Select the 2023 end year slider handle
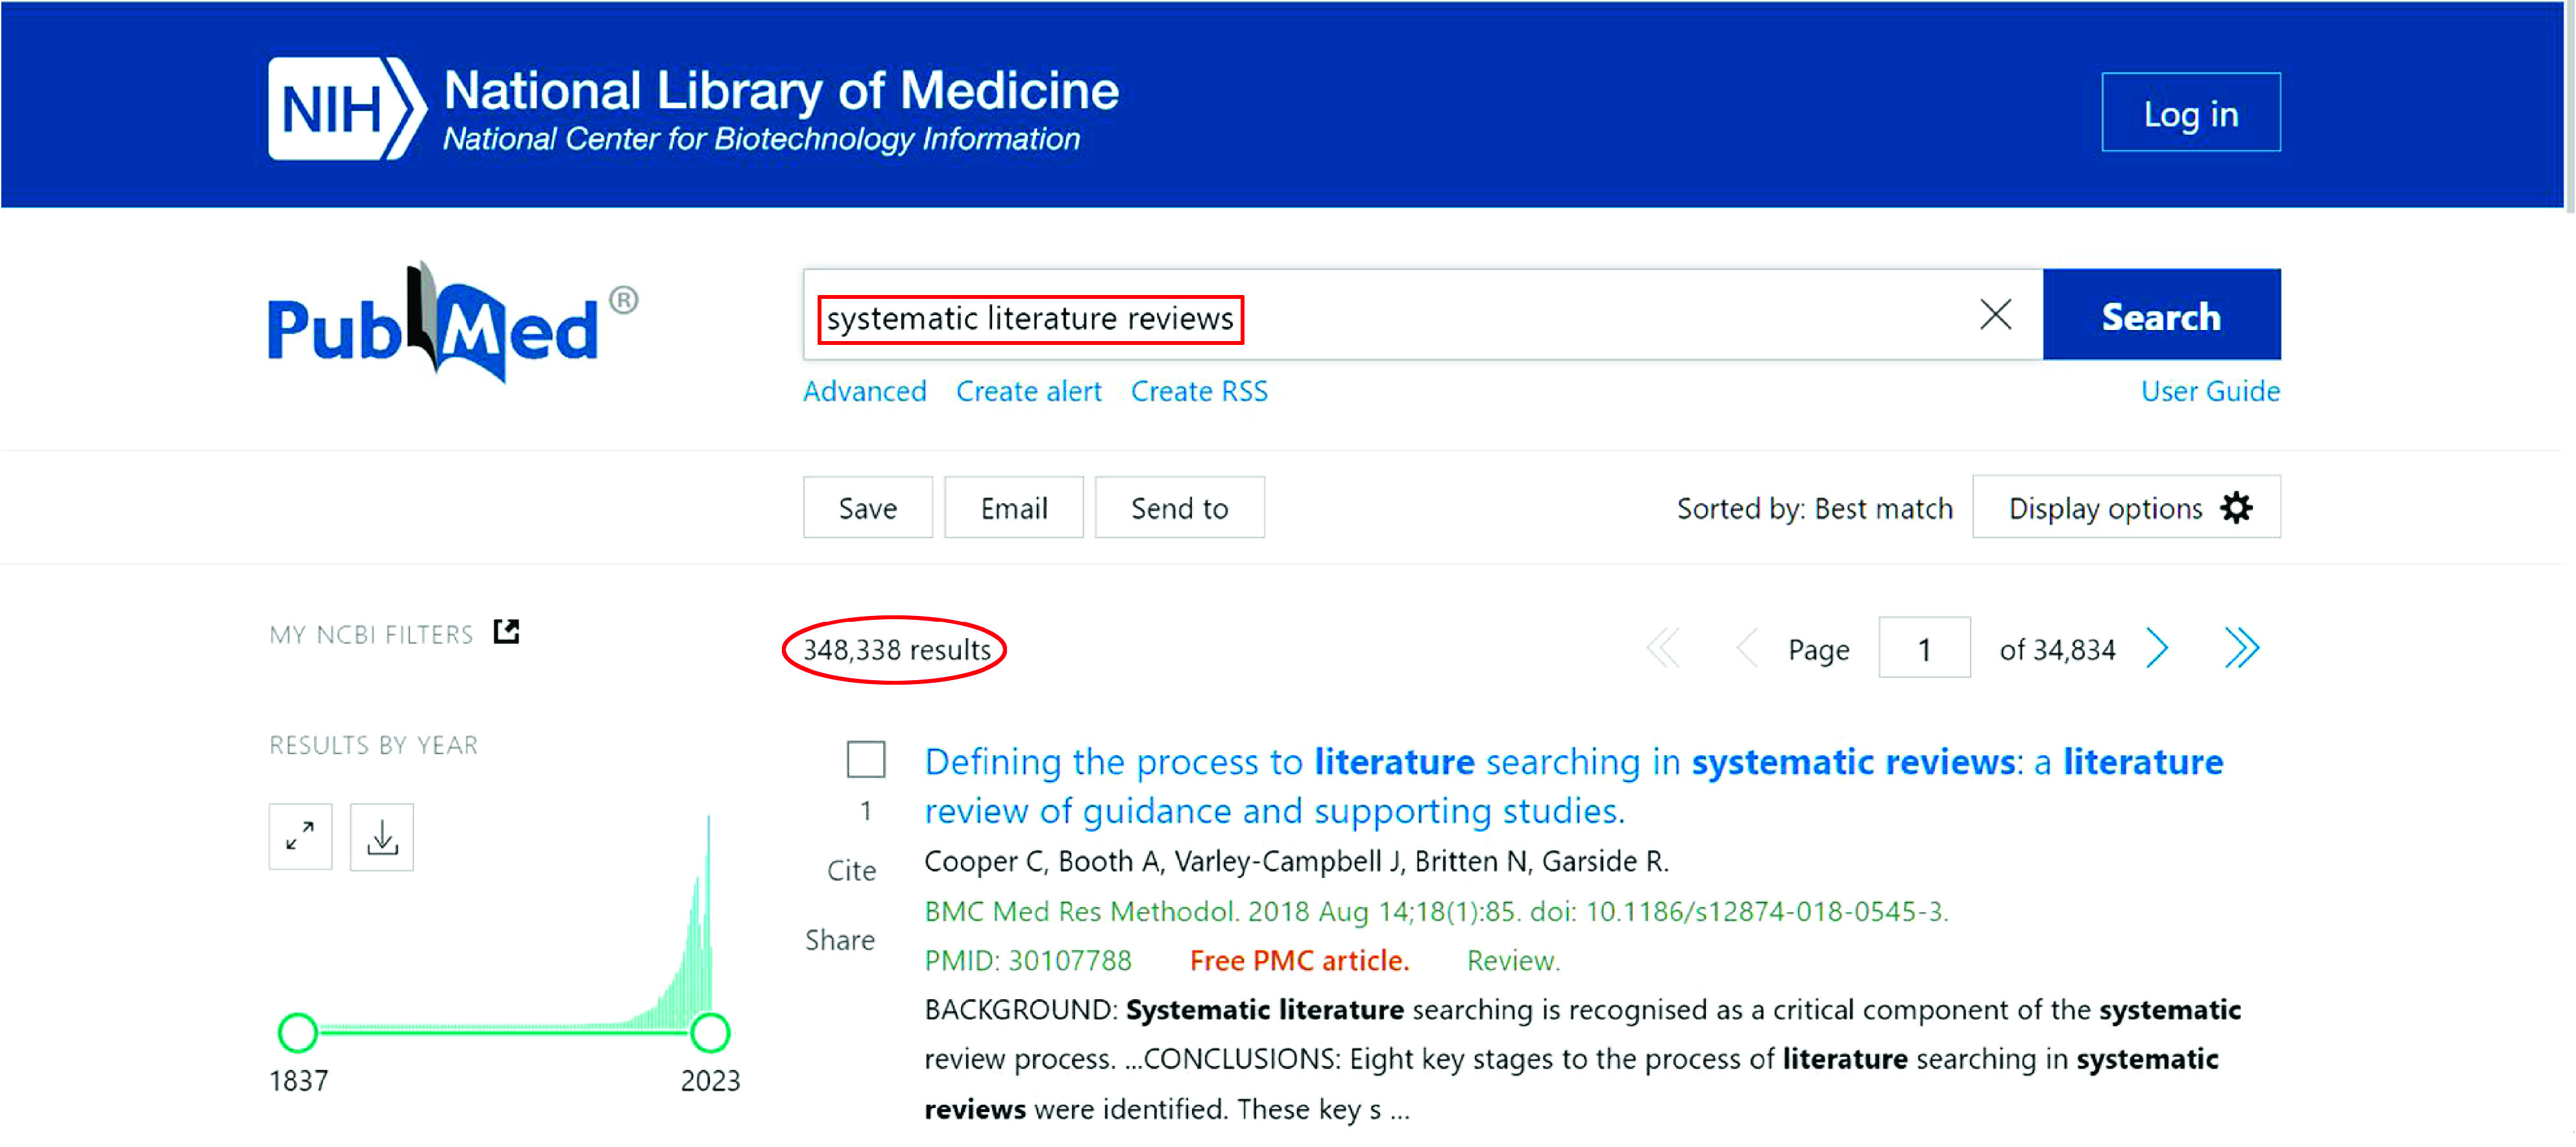This screenshot has height=1147, width=2576. [x=710, y=1032]
